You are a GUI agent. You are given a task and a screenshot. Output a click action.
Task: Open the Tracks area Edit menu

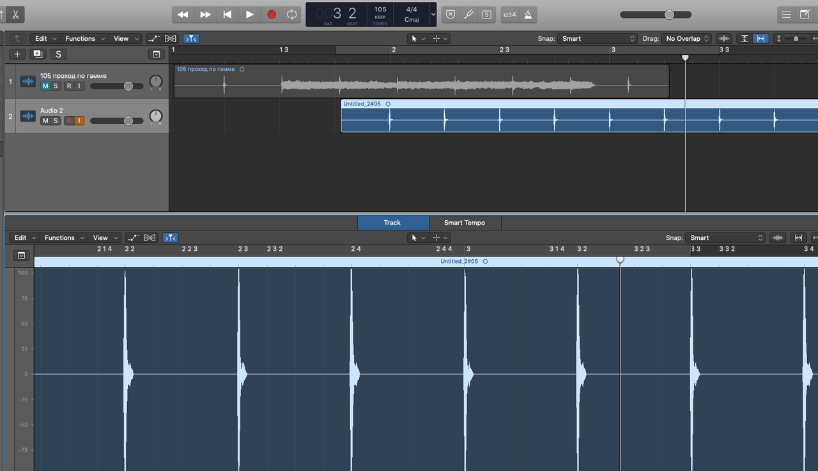[x=45, y=39]
